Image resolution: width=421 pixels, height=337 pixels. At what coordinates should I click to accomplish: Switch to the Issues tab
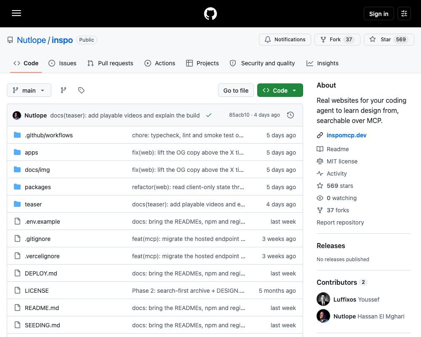[62, 63]
